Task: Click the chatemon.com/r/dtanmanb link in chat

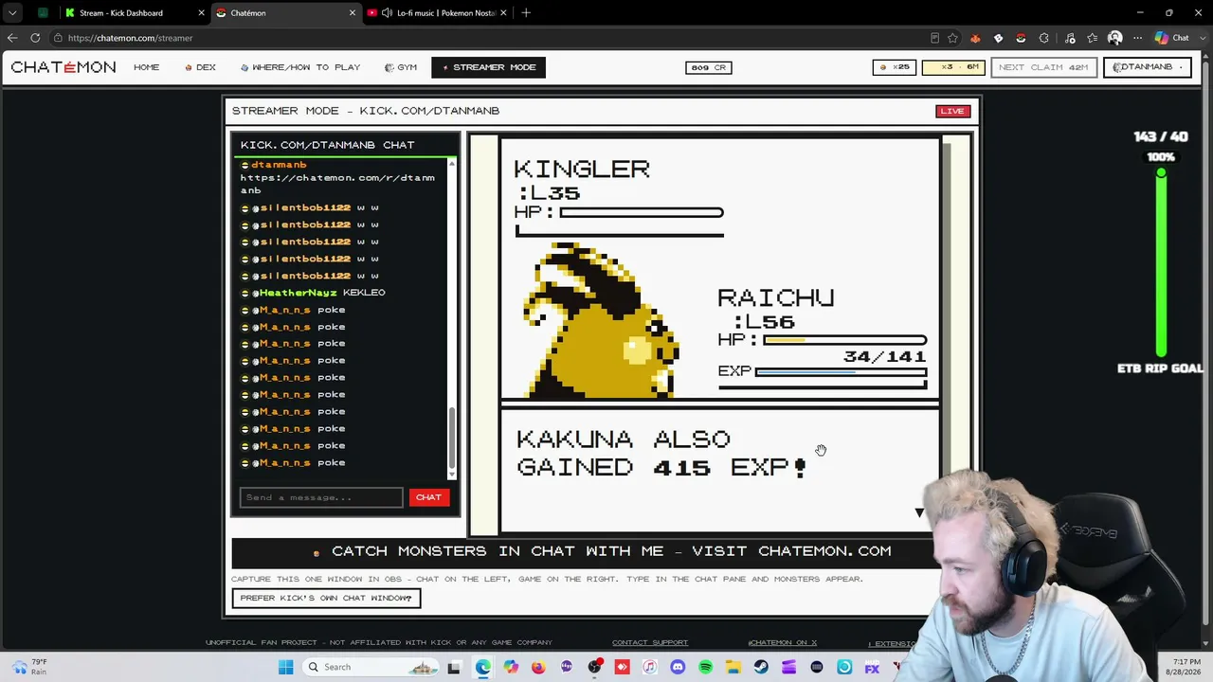Action: point(337,184)
